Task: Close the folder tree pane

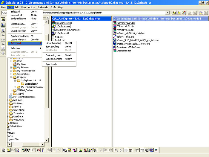Action: (x=48, y=18)
